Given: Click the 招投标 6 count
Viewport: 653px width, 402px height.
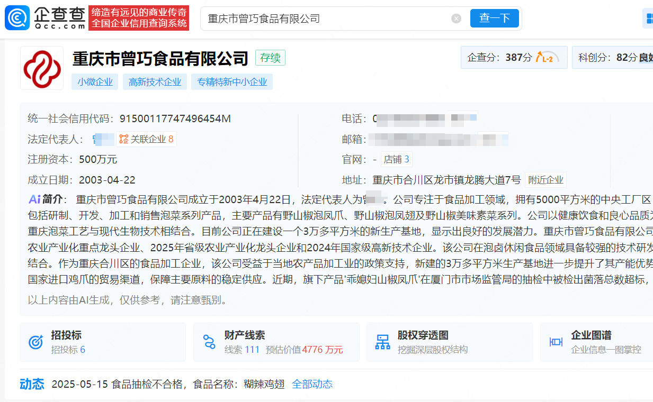Looking at the screenshot, I should click(x=68, y=350).
